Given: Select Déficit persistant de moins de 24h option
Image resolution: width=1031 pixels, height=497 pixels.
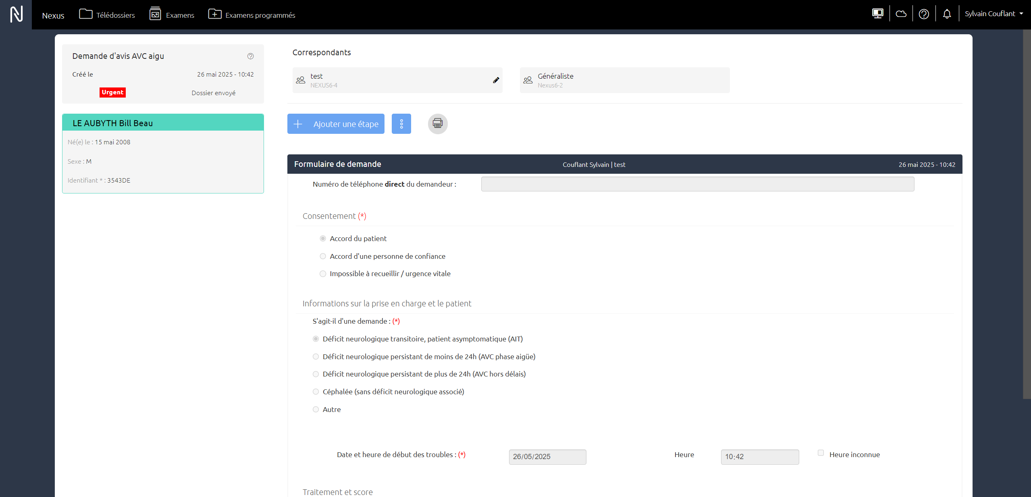Looking at the screenshot, I should 316,357.
